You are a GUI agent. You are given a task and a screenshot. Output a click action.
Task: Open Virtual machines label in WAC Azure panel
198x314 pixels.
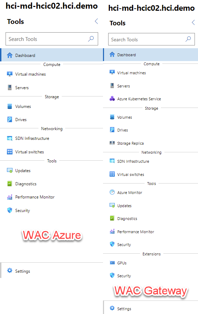click(x=31, y=74)
